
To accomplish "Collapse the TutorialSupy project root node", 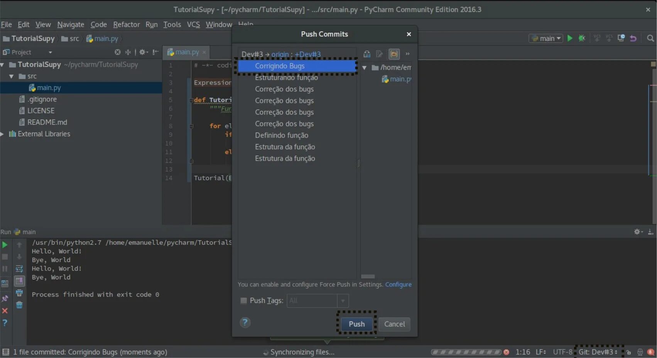I will pyautogui.click(x=2, y=64).
